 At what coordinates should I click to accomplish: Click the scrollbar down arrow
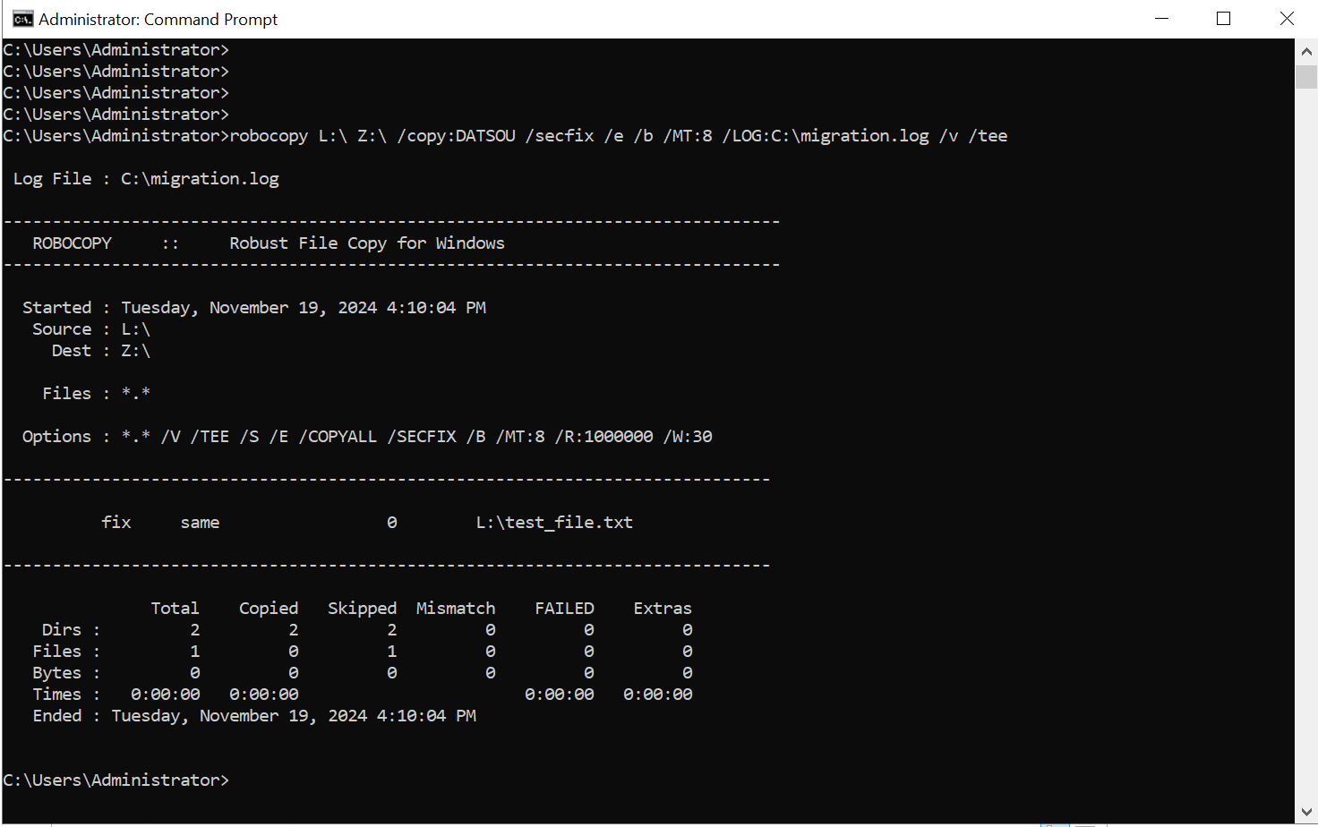[x=1305, y=813]
